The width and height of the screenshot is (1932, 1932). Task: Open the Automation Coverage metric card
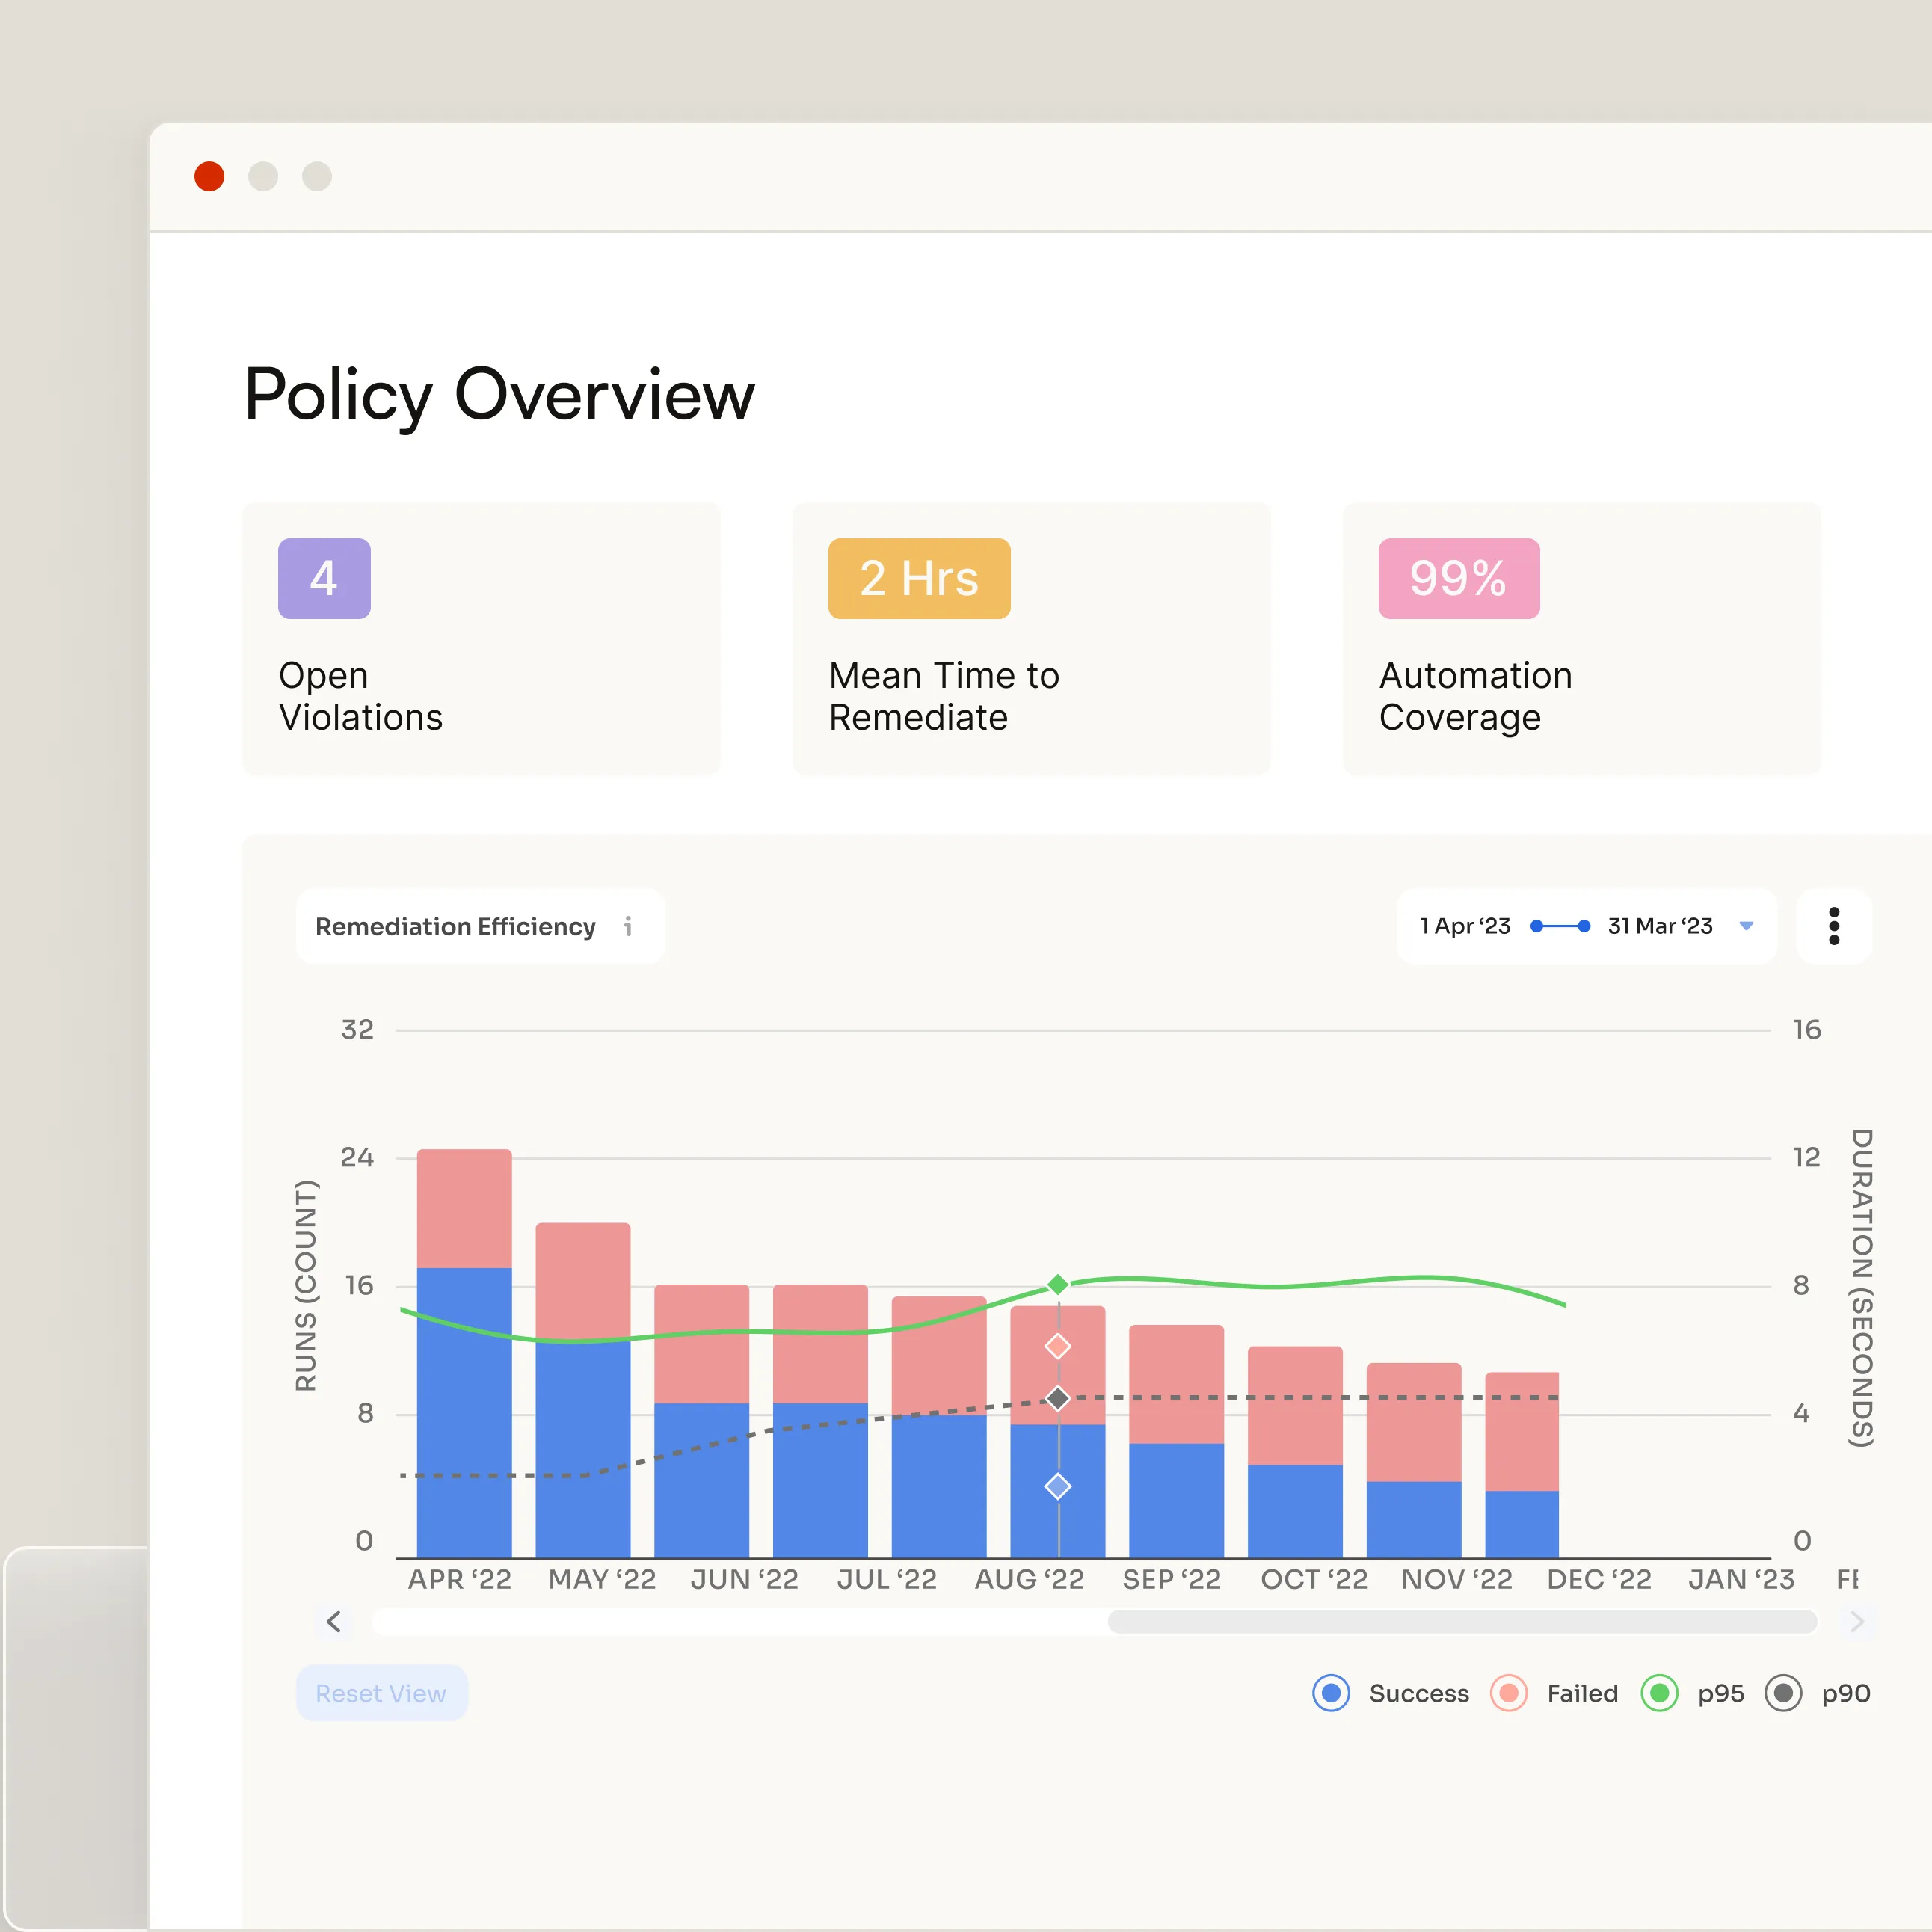[x=1581, y=638]
